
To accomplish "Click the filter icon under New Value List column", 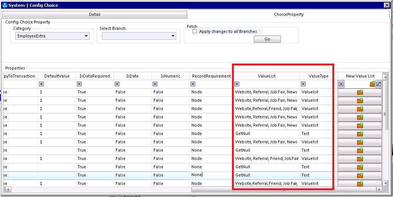I will coord(341,84).
